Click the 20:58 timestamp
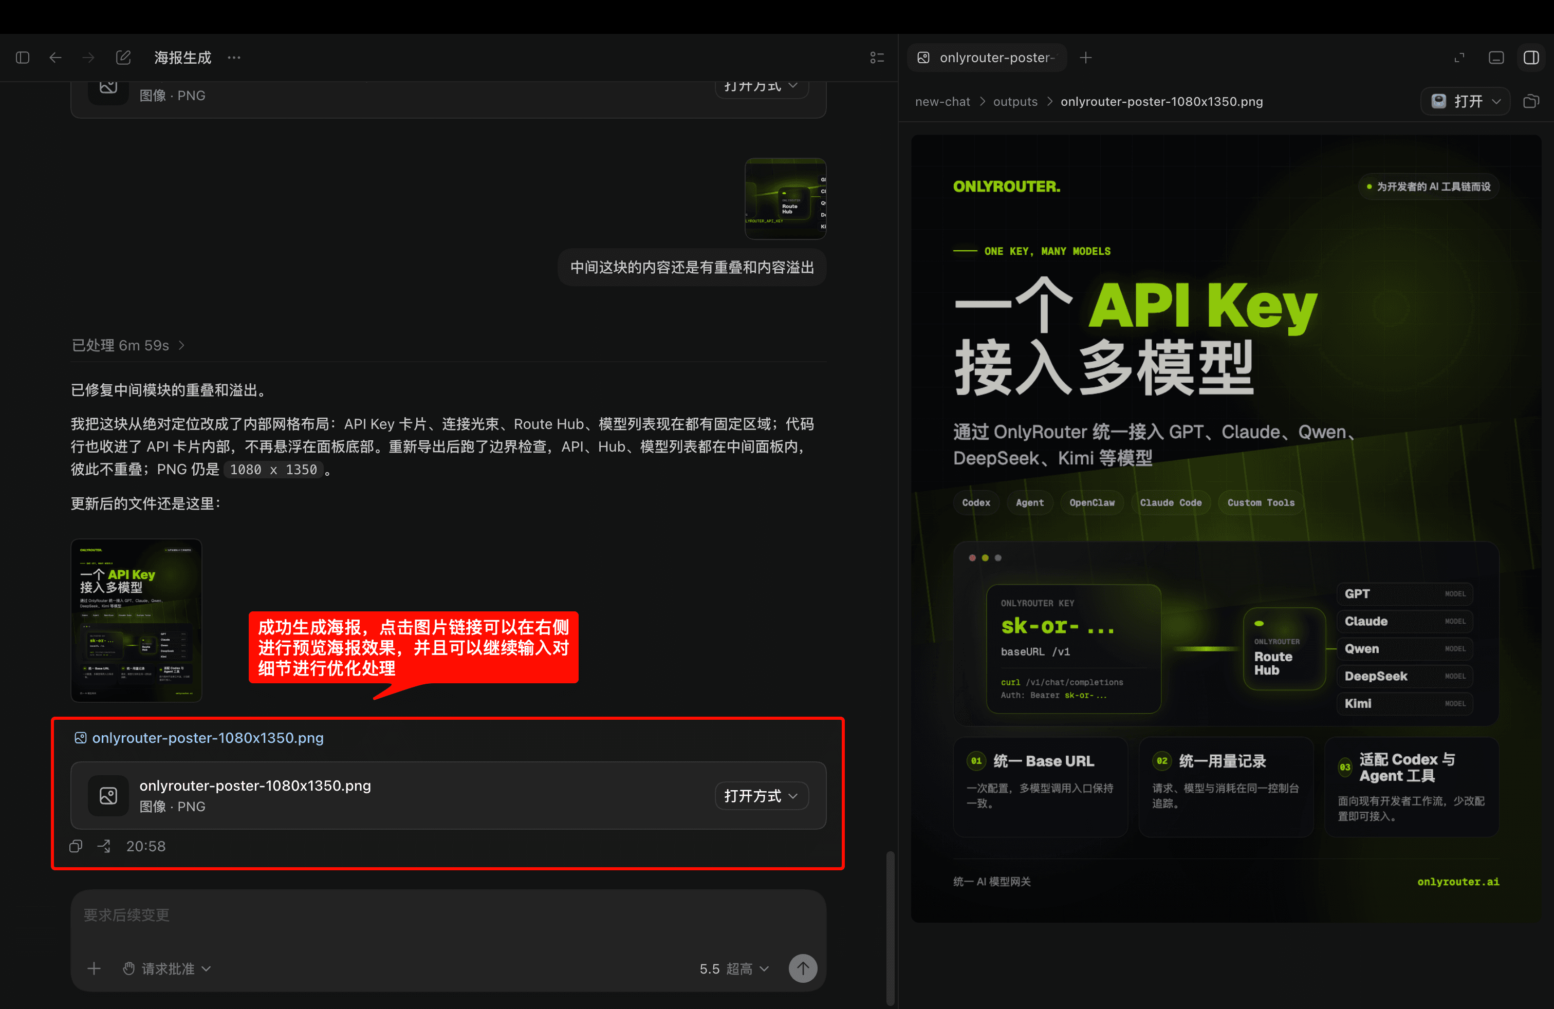 (x=145, y=846)
